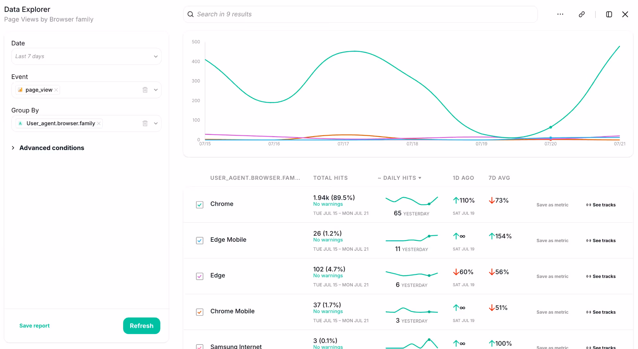Viewport: 638px width, 349px height.
Task: Click the Total Hits column header
Action: pos(330,178)
